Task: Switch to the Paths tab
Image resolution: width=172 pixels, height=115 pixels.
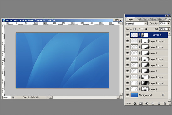Action: [x=146, y=19]
